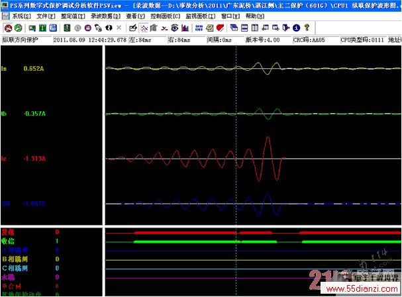The width and height of the screenshot is (402, 297).
Task: Select the 收信 digital channel label
Action: (8, 241)
